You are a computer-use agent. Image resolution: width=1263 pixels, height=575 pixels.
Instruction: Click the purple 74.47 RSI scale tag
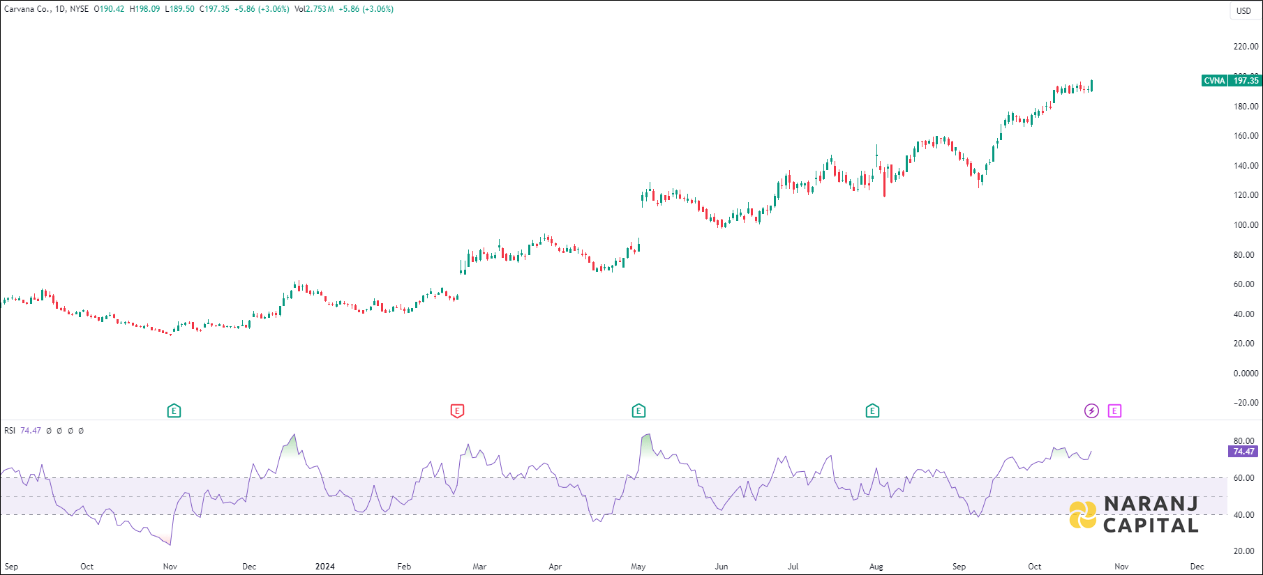click(x=1243, y=452)
